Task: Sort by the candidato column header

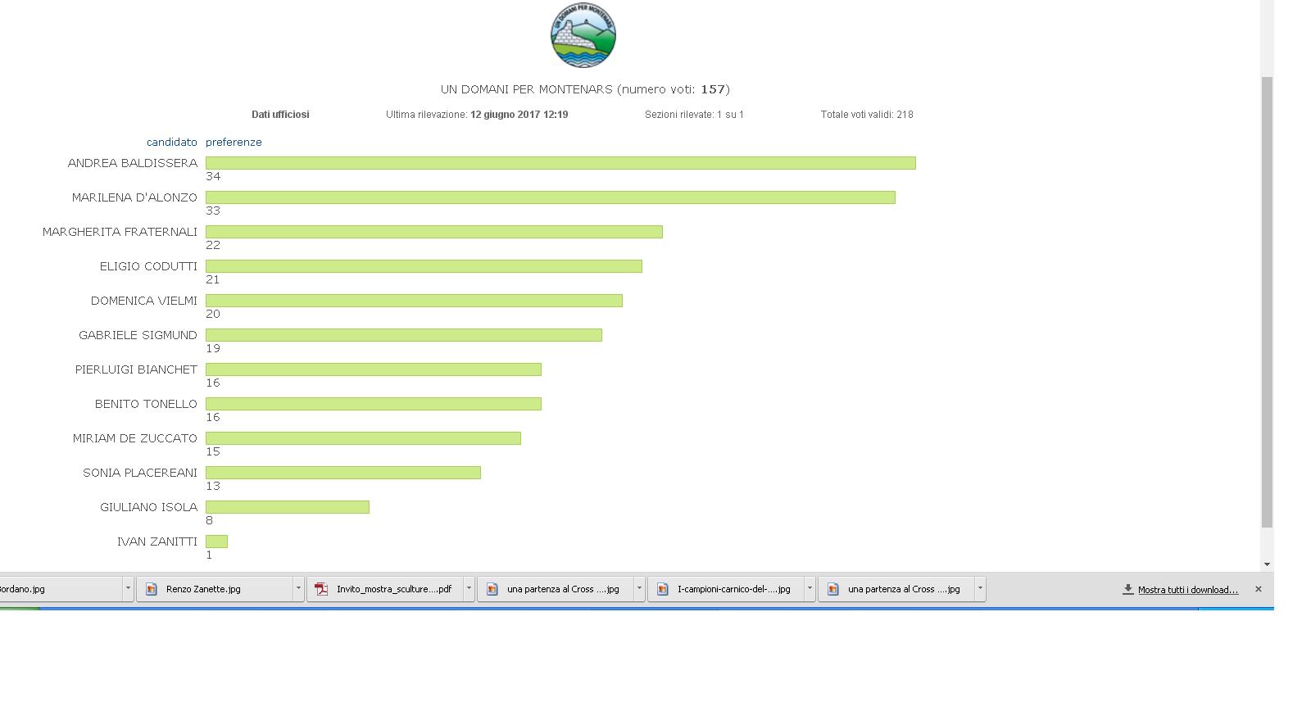Action: tap(171, 142)
